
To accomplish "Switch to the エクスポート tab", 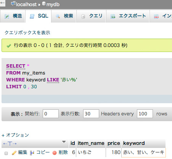I will 128,16.
